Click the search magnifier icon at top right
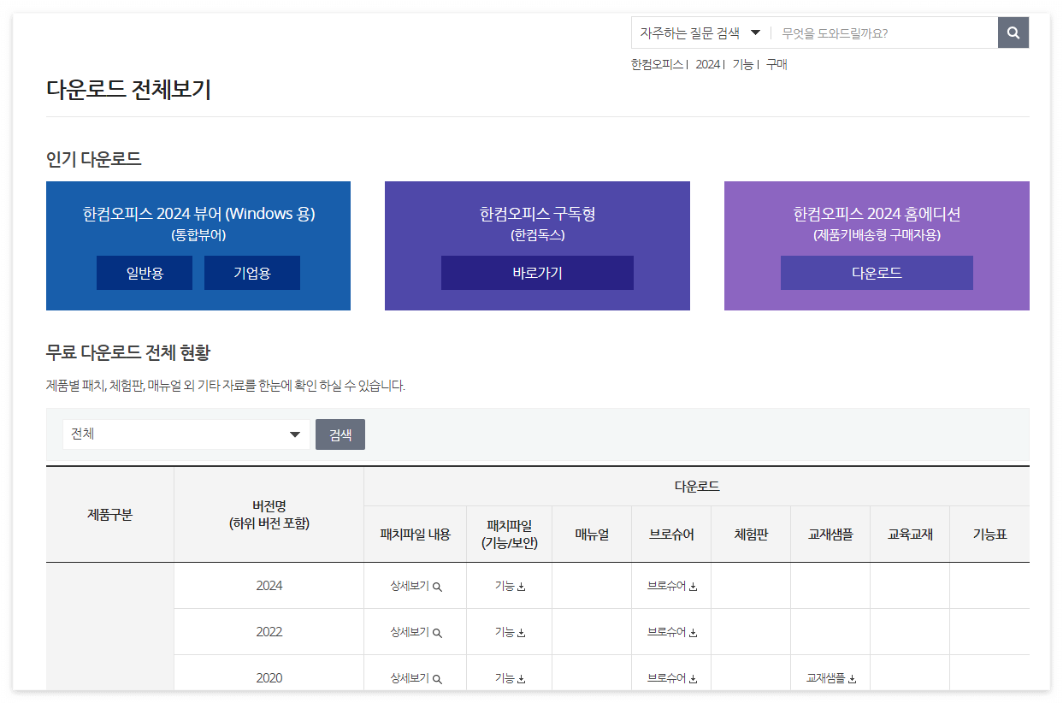1063x703 pixels. point(1013,32)
